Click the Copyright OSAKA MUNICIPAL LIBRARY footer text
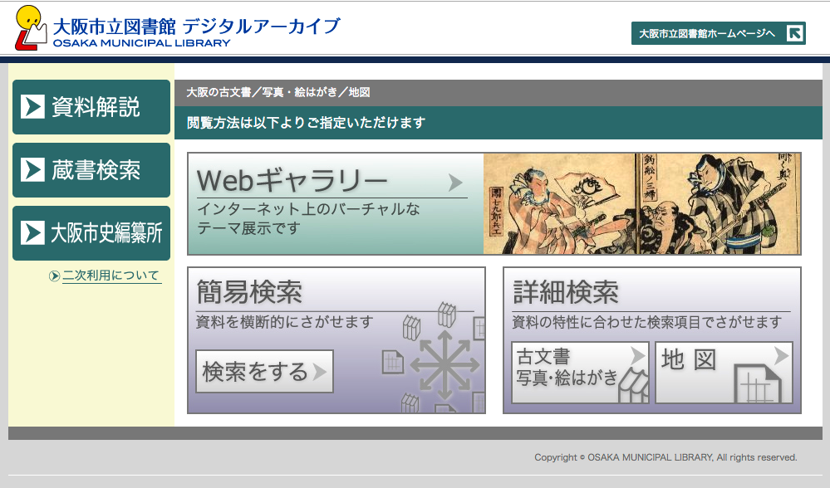 click(665, 457)
